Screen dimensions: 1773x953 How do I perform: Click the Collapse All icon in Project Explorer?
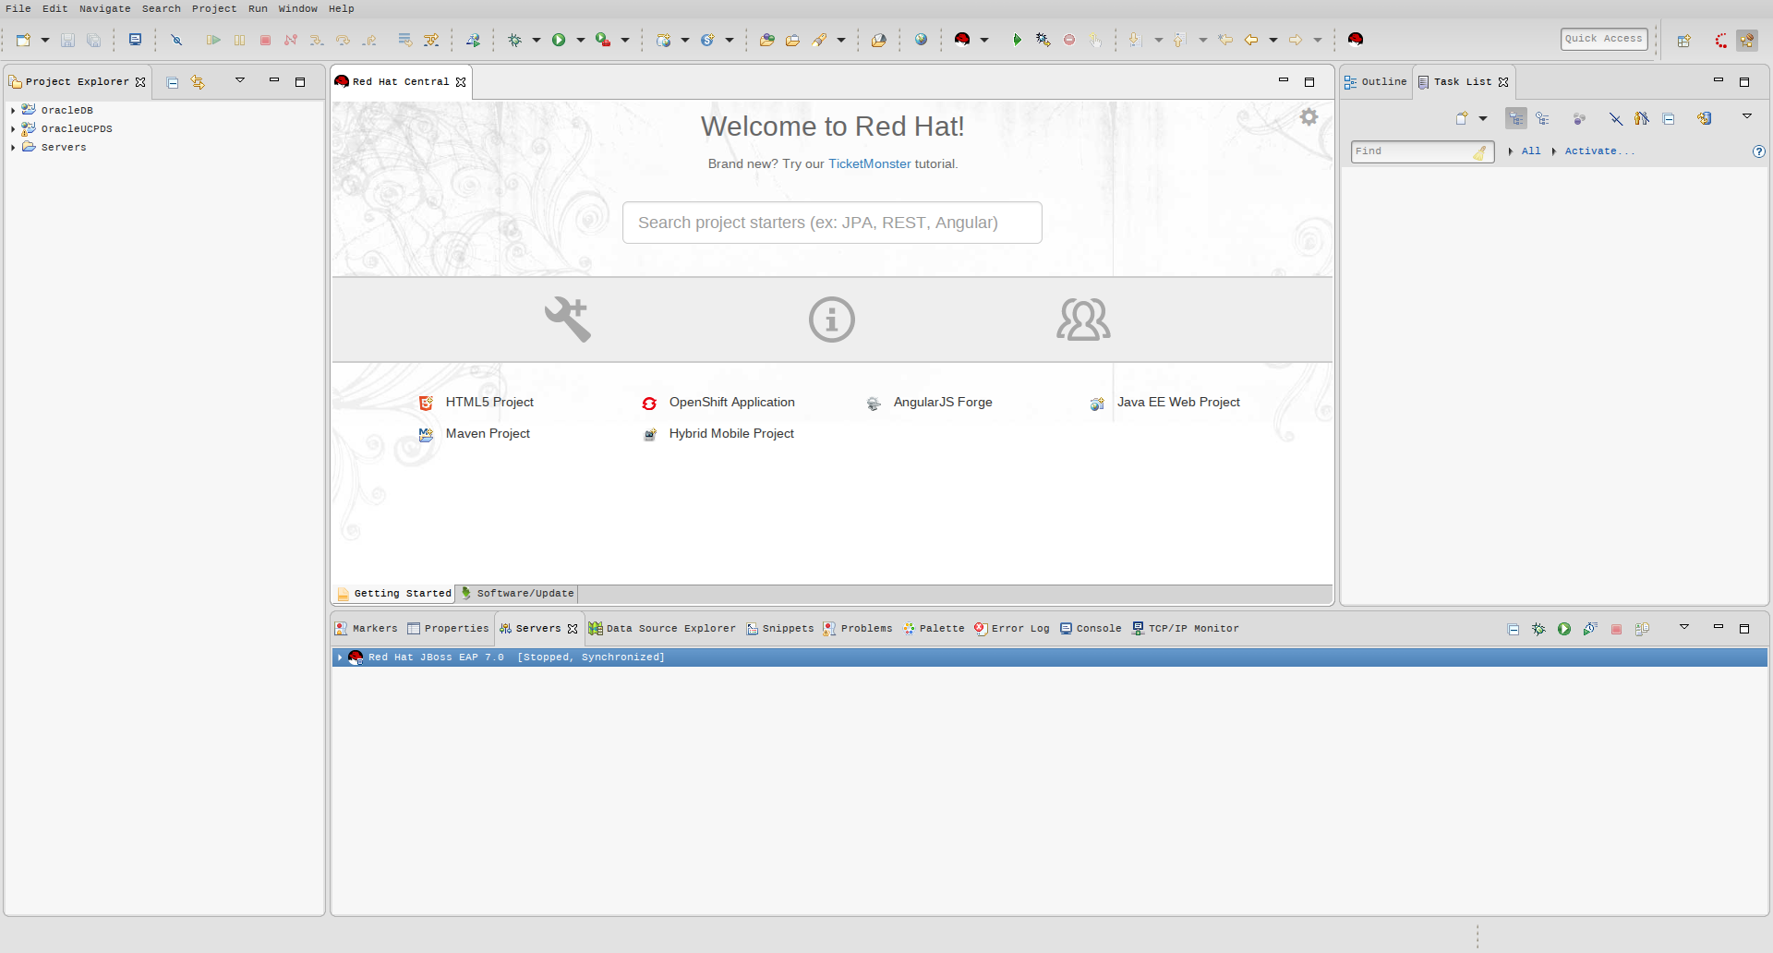(173, 82)
